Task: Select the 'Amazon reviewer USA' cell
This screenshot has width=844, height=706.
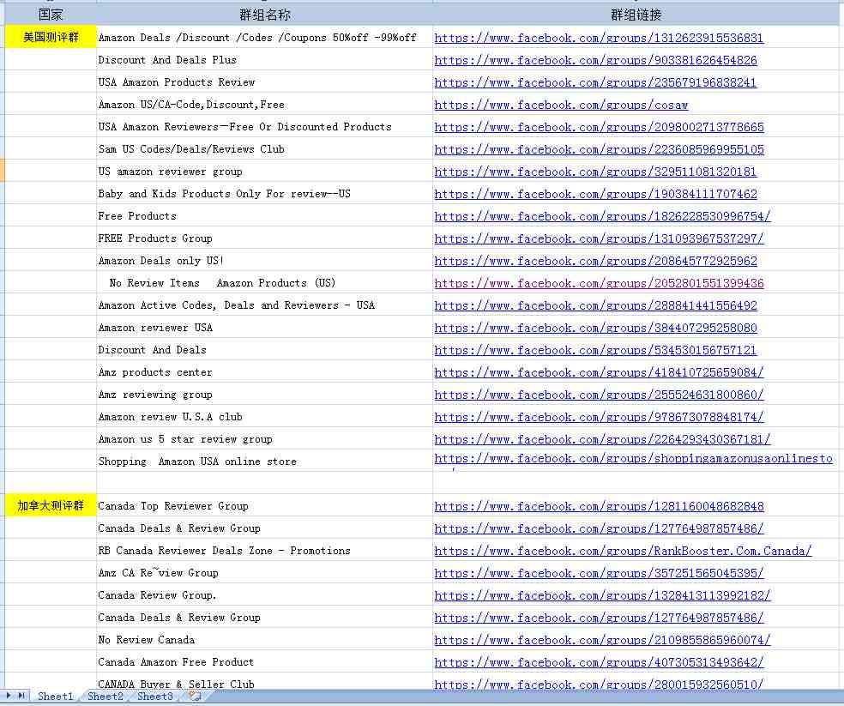Action: (x=264, y=328)
